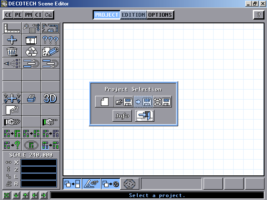Click the right pointing hand icon
The image size is (267, 200).
point(50,122)
